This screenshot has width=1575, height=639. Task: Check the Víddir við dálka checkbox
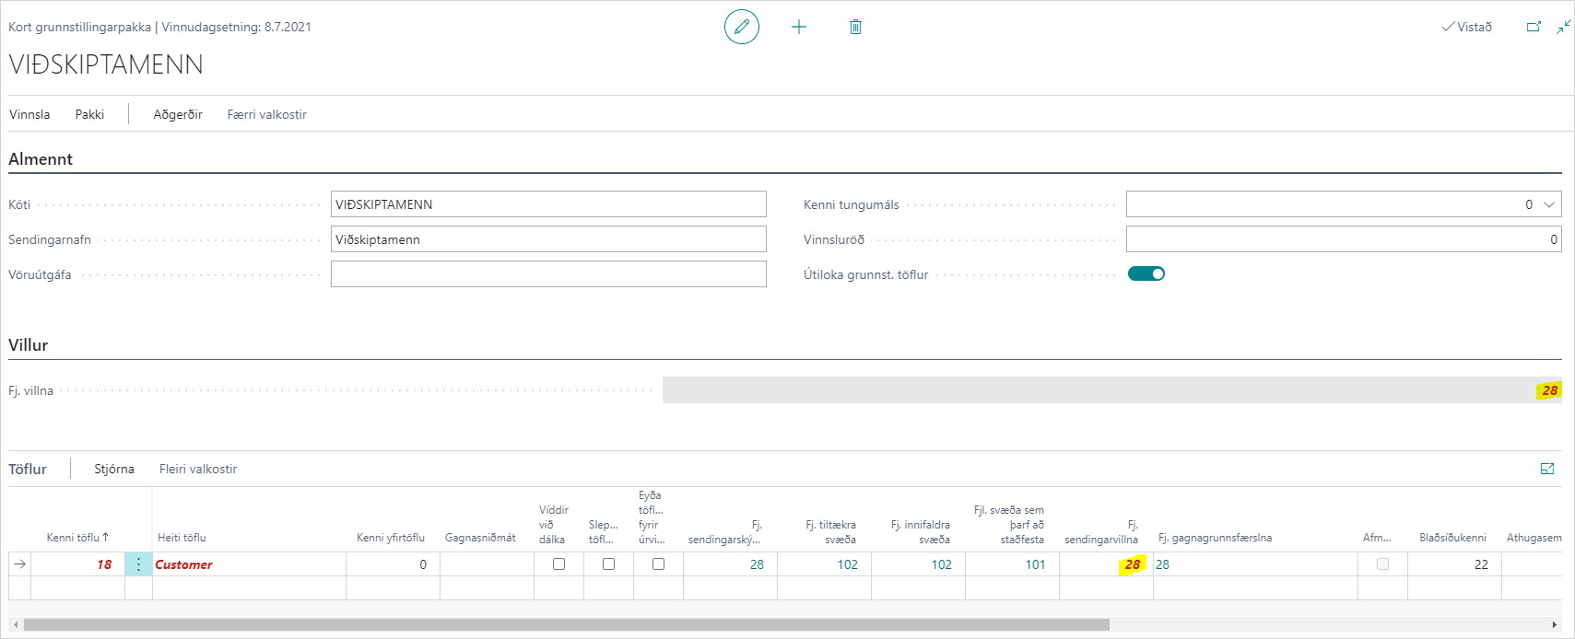click(558, 564)
